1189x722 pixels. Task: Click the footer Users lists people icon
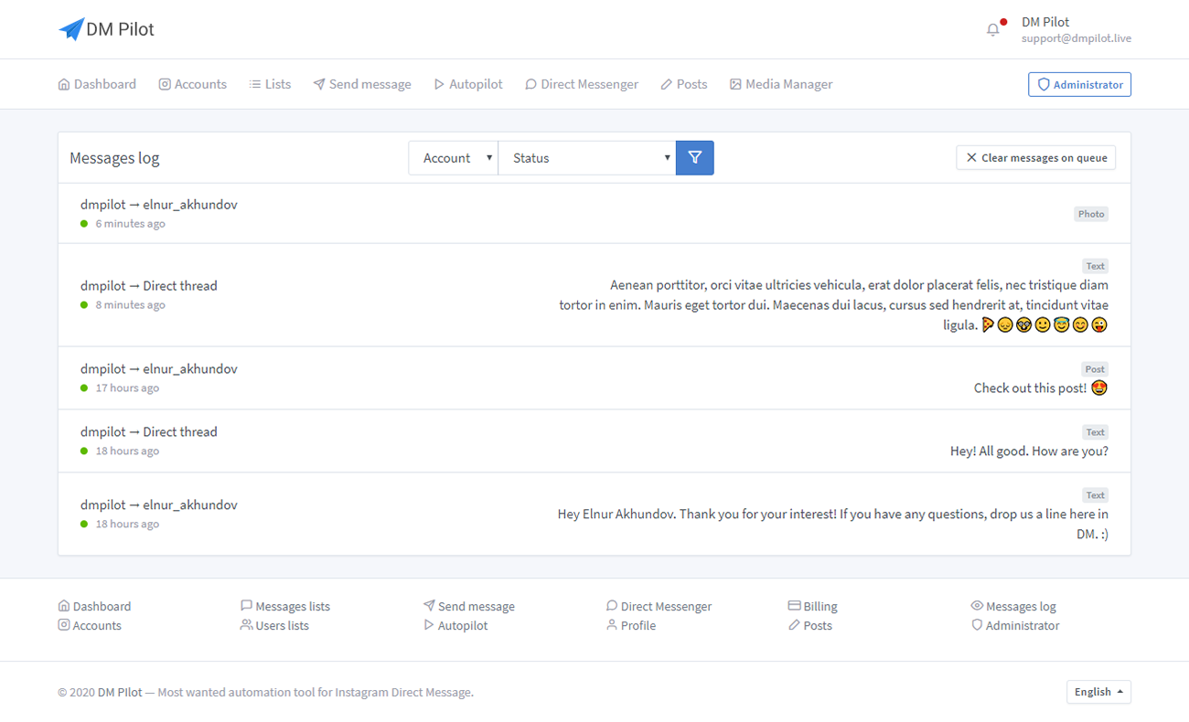(246, 625)
